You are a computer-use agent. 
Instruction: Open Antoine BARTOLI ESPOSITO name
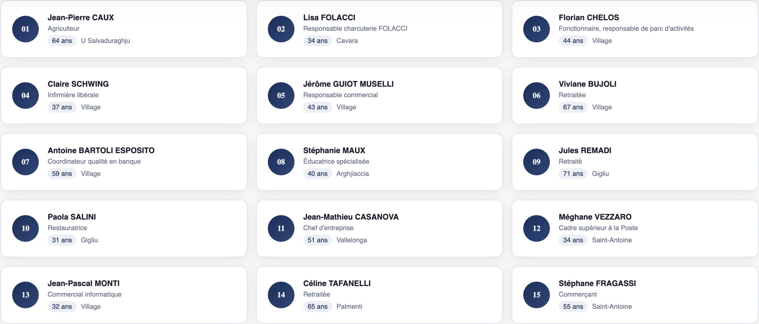pyautogui.click(x=101, y=150)
